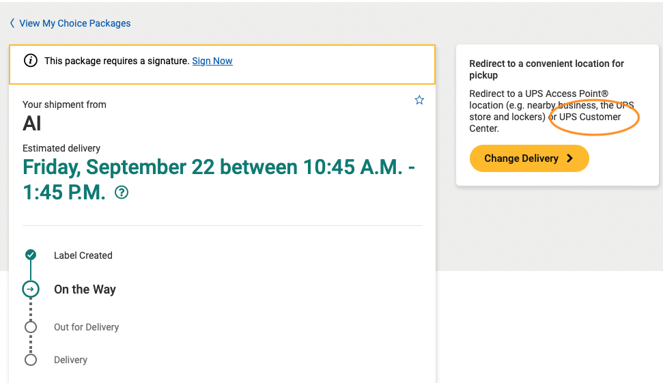Toggle the favorite star for this shipment
This screenshot has width=663, height=383.
419,100
